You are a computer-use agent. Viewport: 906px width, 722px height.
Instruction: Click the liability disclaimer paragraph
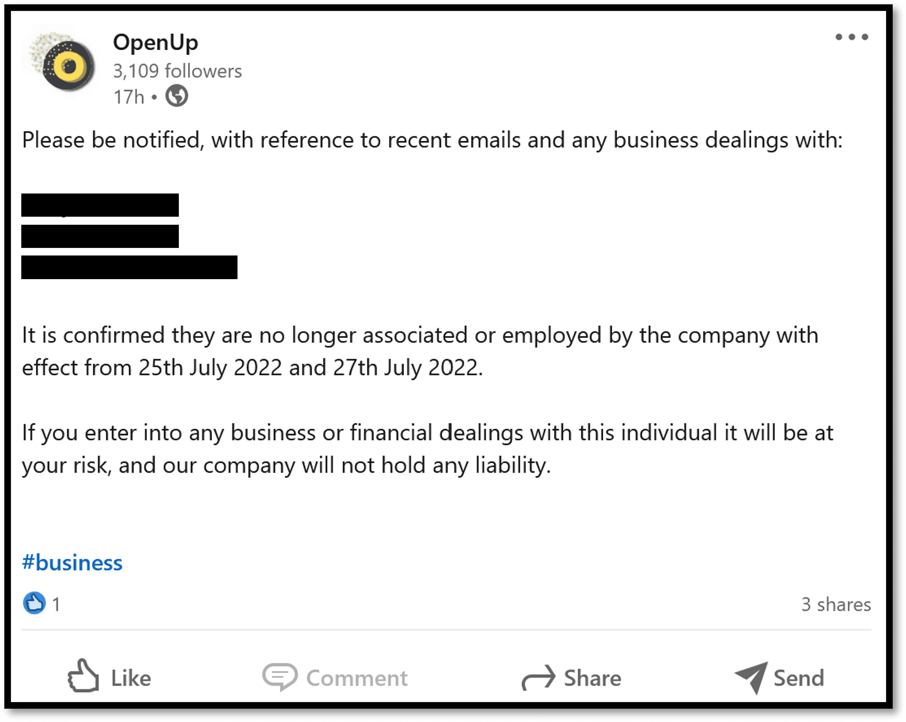427,449
